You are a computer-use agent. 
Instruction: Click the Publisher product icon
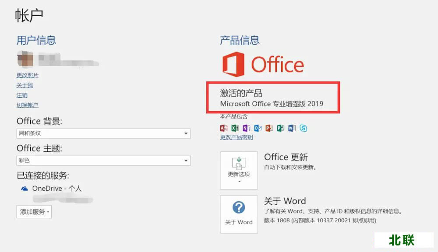pos(281,128)
